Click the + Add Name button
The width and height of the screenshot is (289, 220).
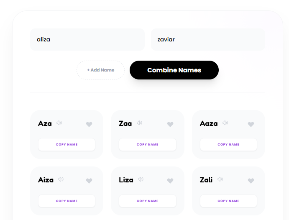tap(100, 70)
